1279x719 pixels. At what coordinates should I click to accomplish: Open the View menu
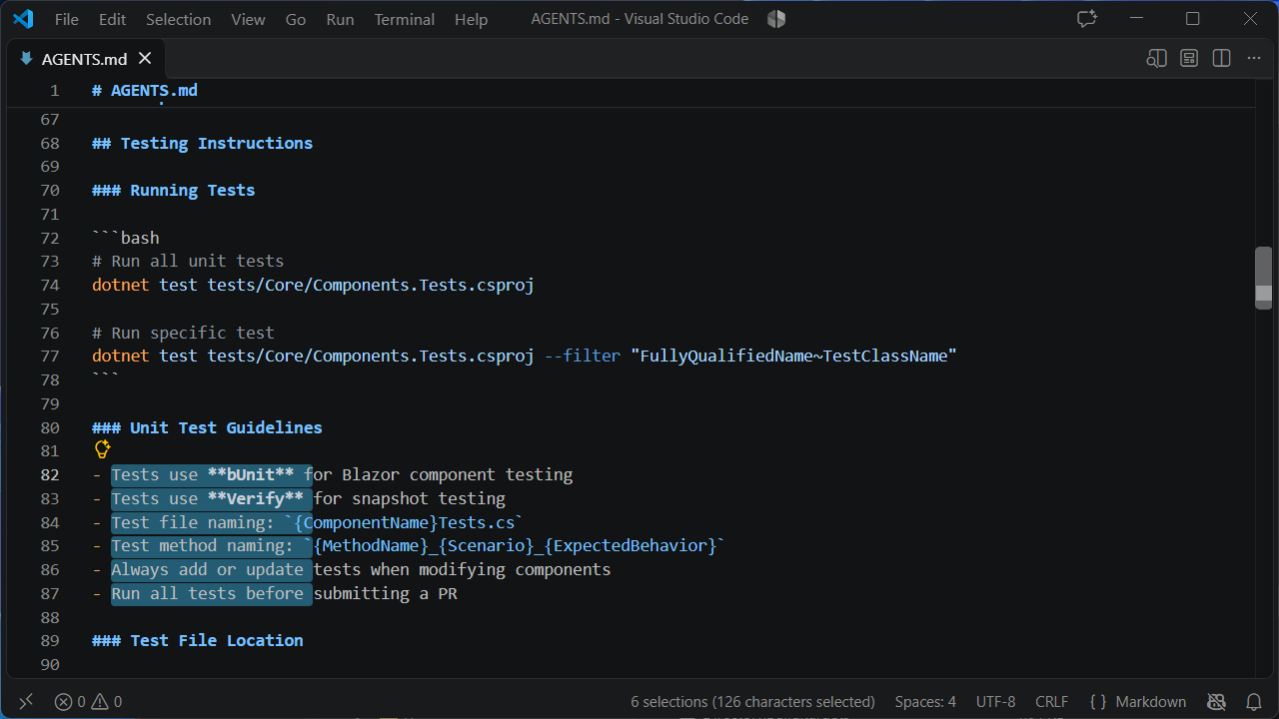coord(248,19)
